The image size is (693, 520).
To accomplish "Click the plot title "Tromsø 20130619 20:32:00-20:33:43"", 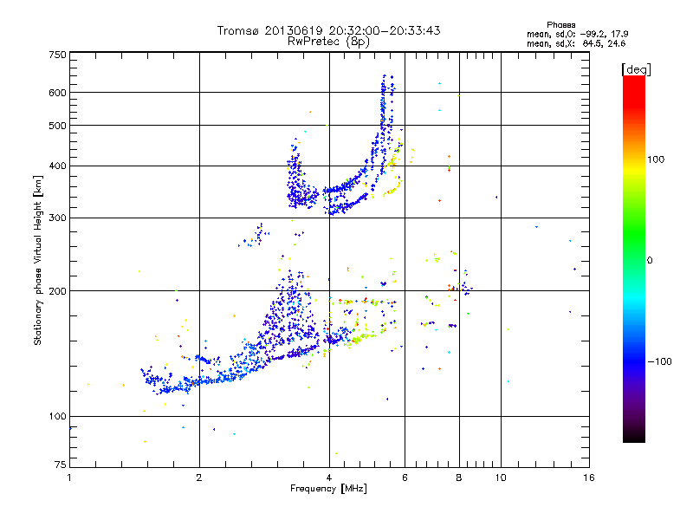I will pos(328,30).
